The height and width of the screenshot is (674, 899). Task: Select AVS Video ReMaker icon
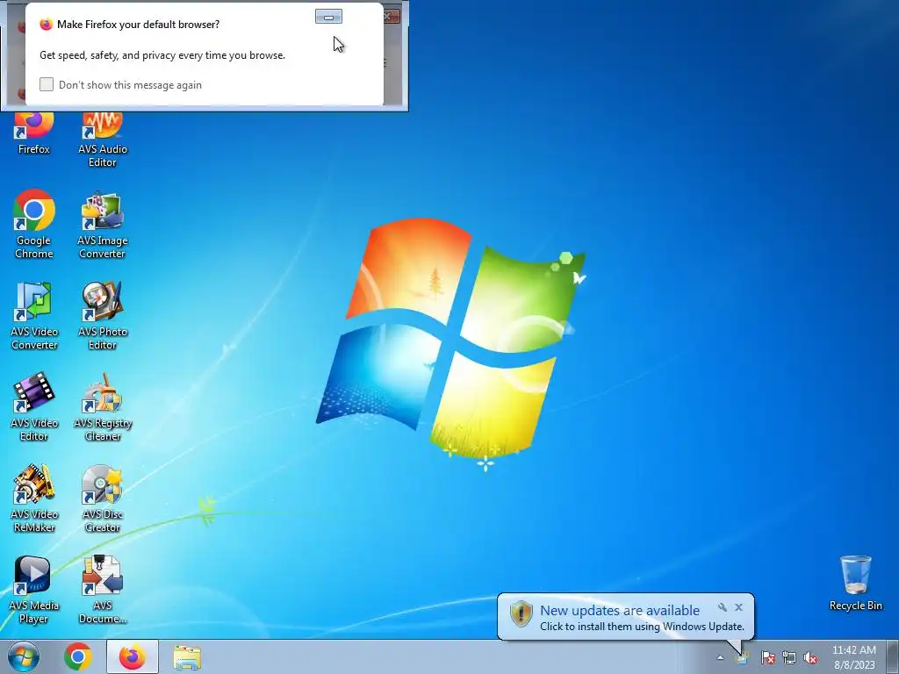pos(34,498)
